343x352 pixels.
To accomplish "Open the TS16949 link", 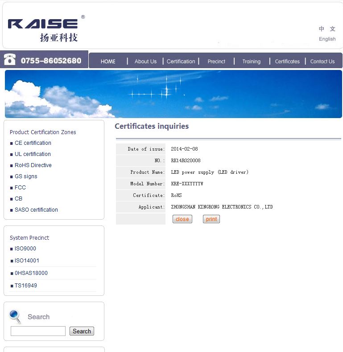I will point(25,285).
